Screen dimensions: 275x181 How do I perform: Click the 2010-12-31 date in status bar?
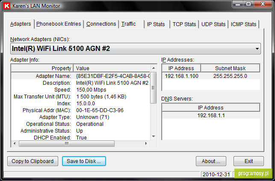click(216, 174)
